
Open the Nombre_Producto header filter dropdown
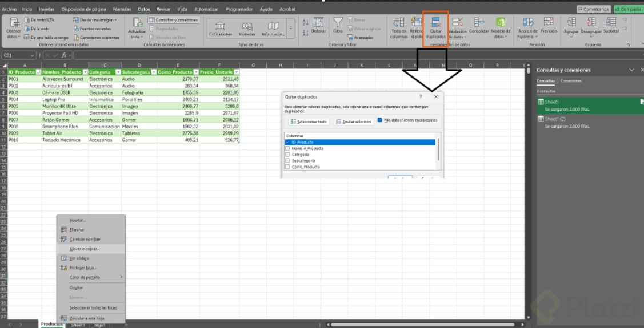(x=85, y=72)
